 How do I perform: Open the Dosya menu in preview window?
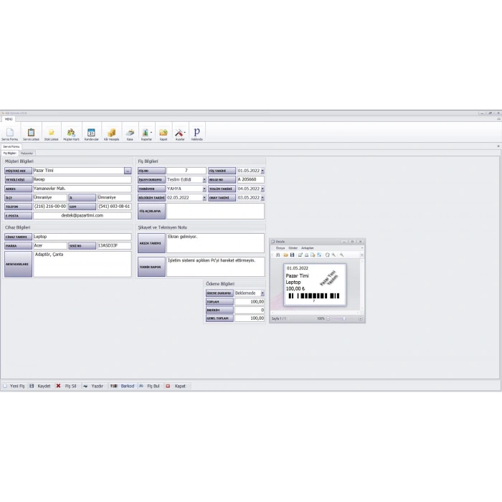pos(280,247)
